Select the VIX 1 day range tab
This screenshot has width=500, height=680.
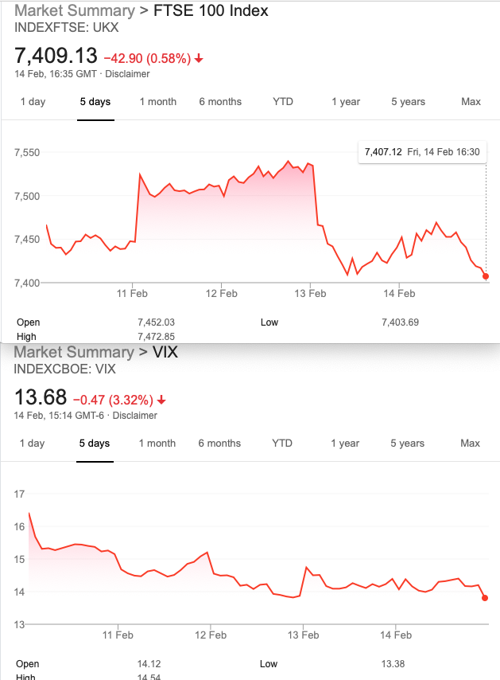coord(32,444)
